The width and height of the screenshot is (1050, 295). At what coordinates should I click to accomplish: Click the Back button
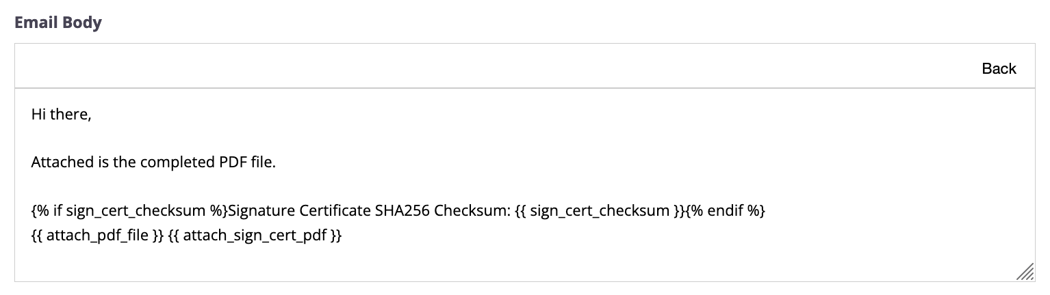point(999,68)
